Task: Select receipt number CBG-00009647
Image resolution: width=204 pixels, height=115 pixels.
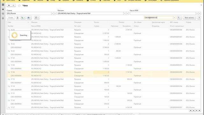Action: pyautogui.click(x=16, y=83)
